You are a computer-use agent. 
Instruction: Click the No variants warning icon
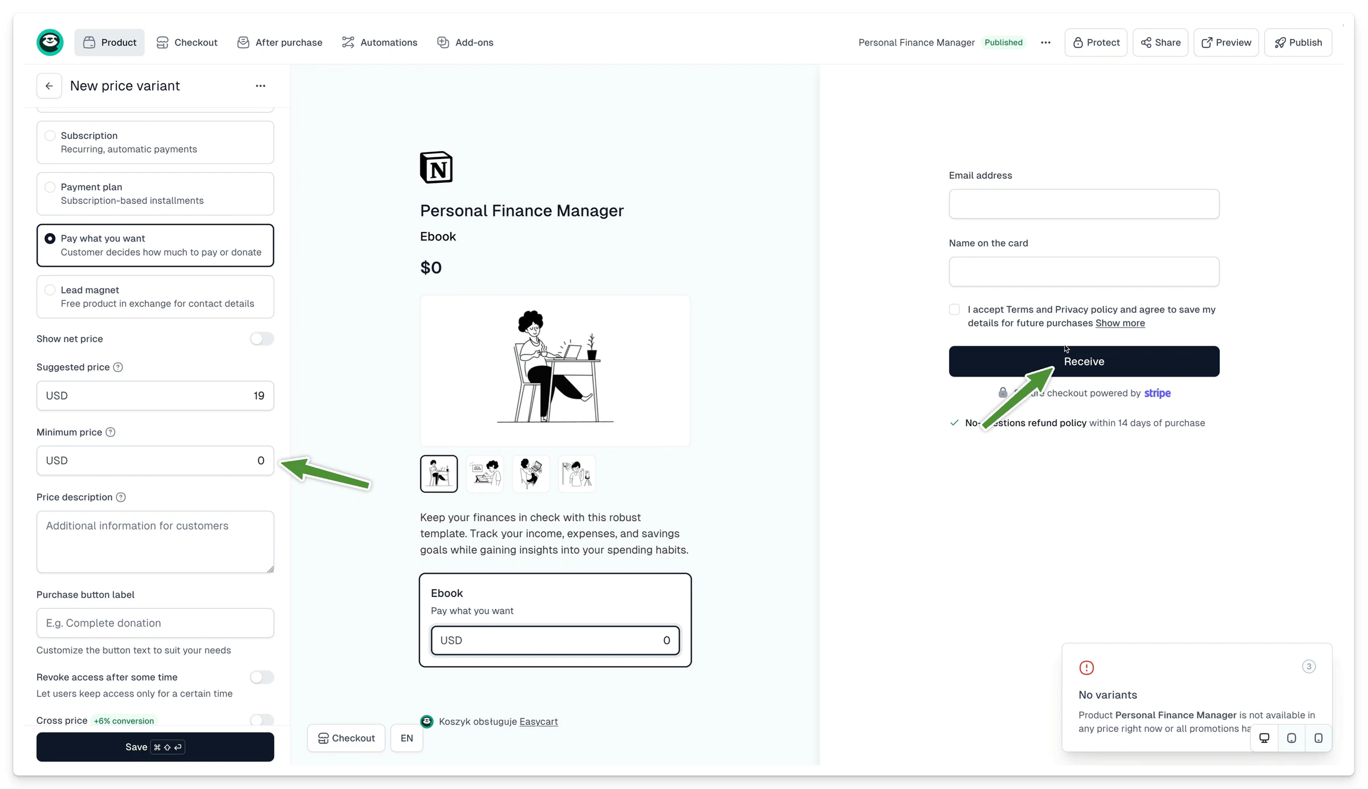pyautogui.click(x=1086, y=668)
